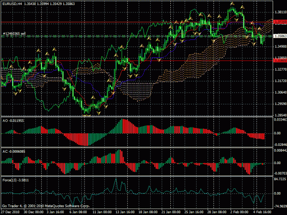287x215 pixels.
Task: Click the Force(13) -3.5811 indicator label
Action: 16,180
